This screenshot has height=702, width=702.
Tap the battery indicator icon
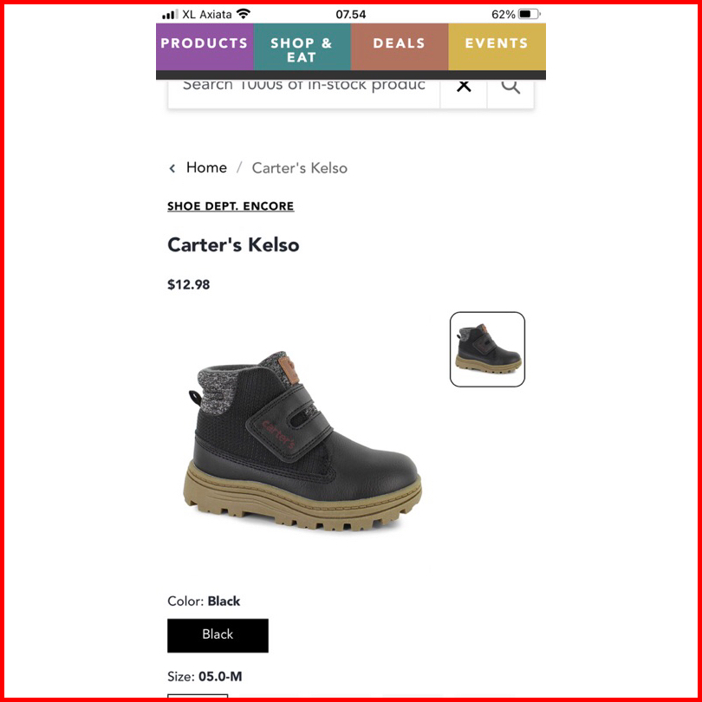[x=530, y=15]
